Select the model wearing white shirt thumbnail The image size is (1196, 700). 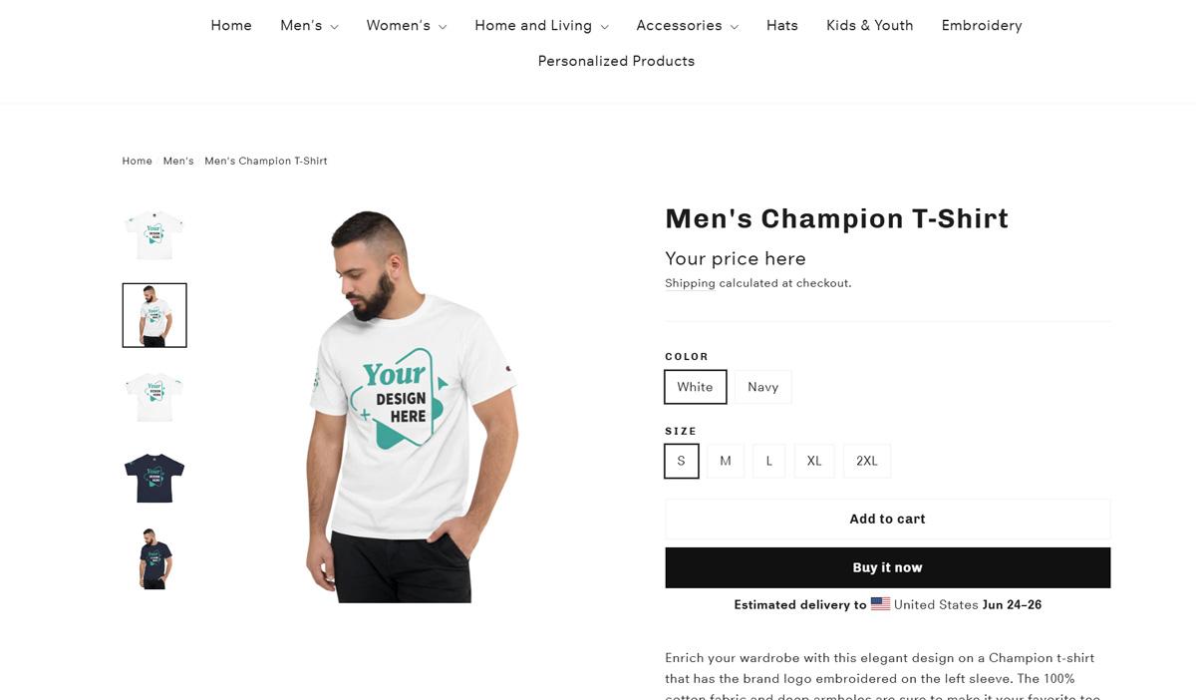tap(154, 315)
